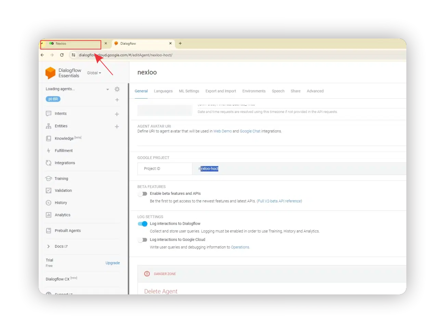The image size is (445, 333).
Task: Open the ML Settings tab
Action: click(189, 91)
